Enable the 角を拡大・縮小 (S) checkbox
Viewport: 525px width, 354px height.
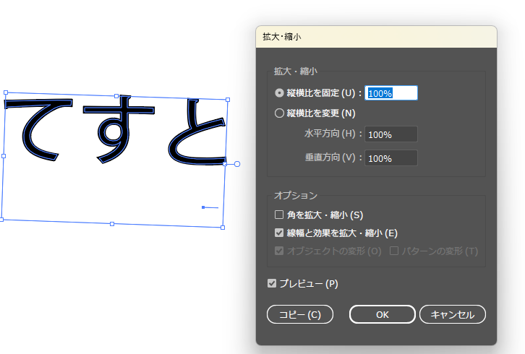click(x=279, y=215)
